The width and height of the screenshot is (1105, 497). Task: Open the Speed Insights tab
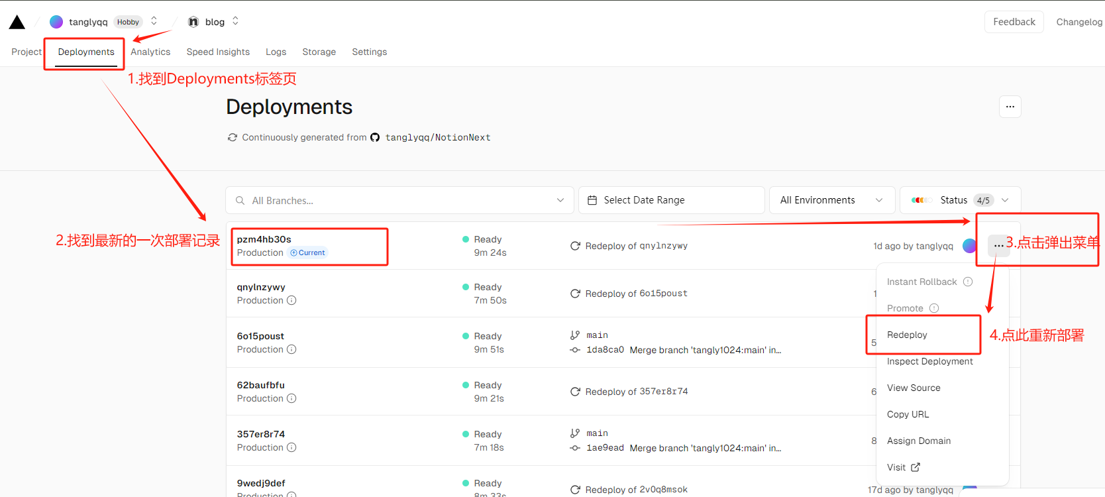218,52
